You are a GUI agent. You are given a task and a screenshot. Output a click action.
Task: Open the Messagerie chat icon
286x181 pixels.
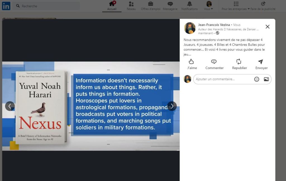[170, 4]
